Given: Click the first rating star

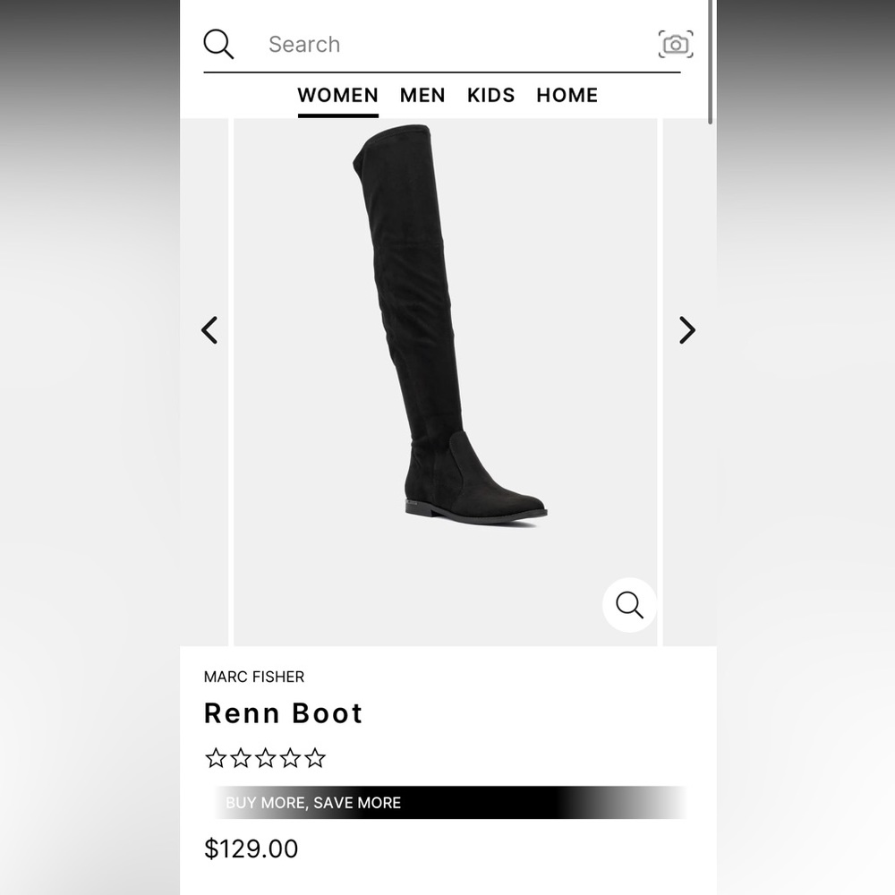Looking at the screenshot, I should [x=216, y=759].
